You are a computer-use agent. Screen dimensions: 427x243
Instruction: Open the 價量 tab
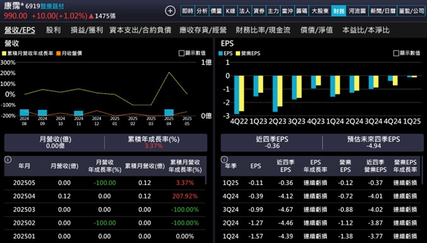point(216,11)
